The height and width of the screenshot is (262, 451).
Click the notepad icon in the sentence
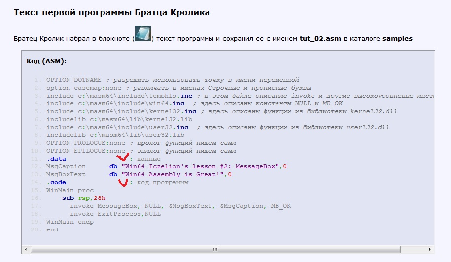(142, 33)
